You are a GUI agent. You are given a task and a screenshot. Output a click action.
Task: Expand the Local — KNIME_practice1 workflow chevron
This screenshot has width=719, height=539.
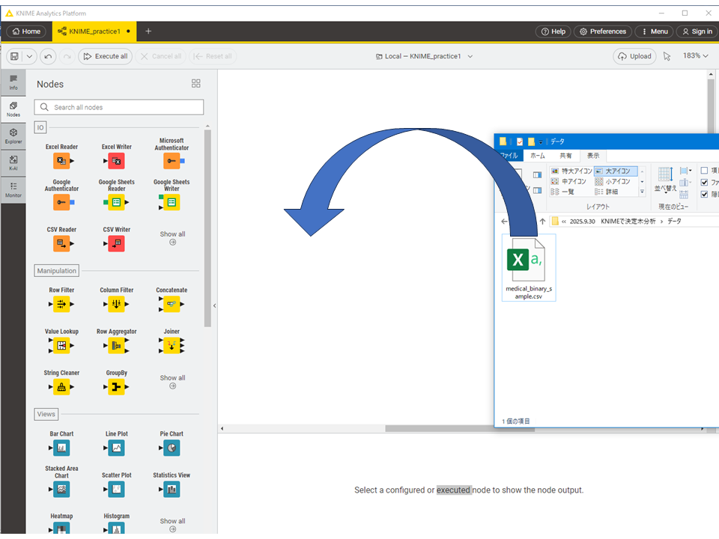[x=470, y=56]
